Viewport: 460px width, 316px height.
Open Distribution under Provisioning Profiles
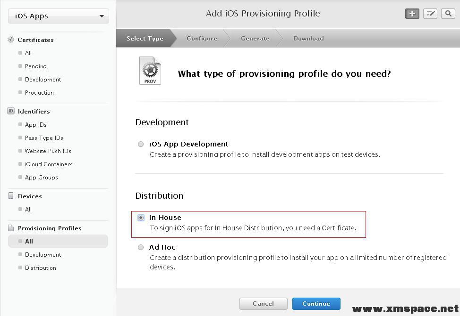(x=41, y=267)
